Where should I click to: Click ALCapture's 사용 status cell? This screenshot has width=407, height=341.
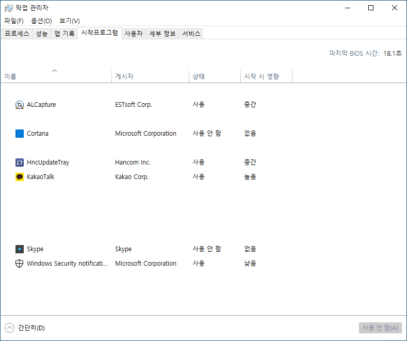(x=199, y=105)
